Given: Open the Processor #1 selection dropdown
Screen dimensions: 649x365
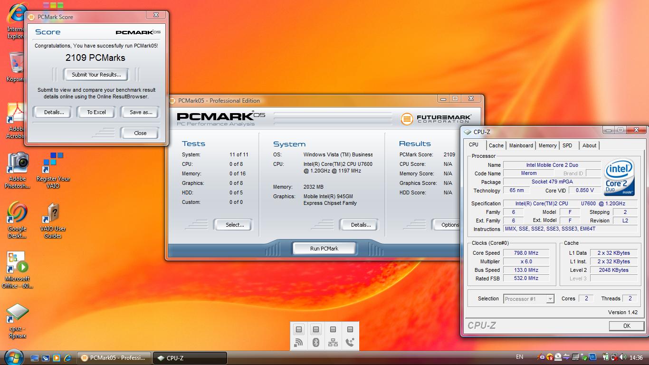Looking at the screenshot, I should 529,299.
